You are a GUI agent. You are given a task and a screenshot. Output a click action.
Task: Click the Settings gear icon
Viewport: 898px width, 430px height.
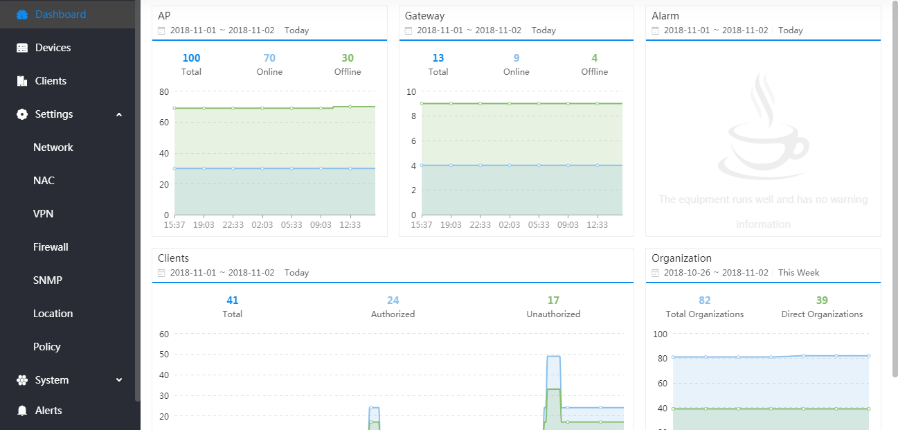coord(22,114)
